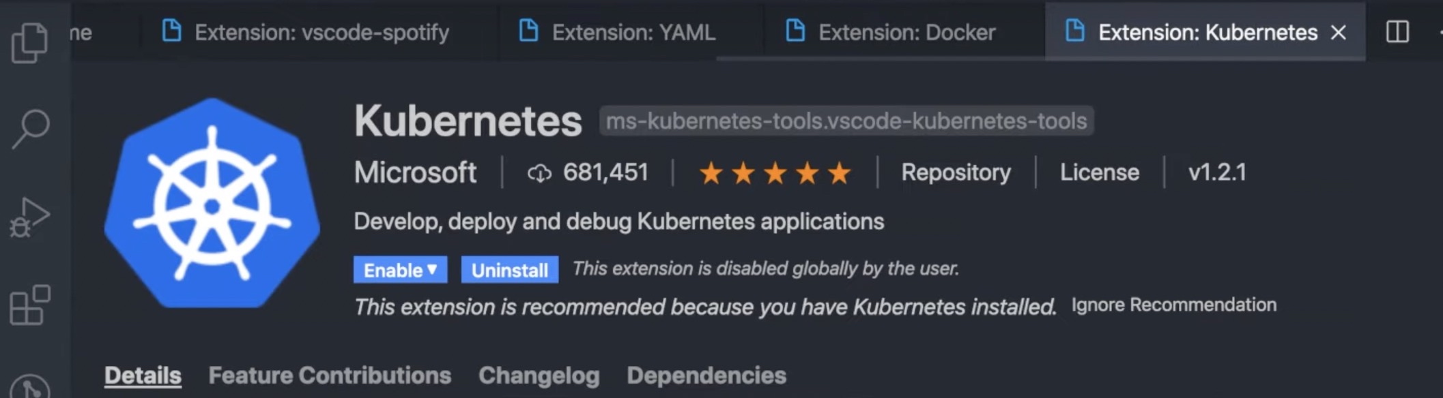Switch to the Extension: Docker tab
Viewport: 1443px width, 398px height.
(906, 32)
